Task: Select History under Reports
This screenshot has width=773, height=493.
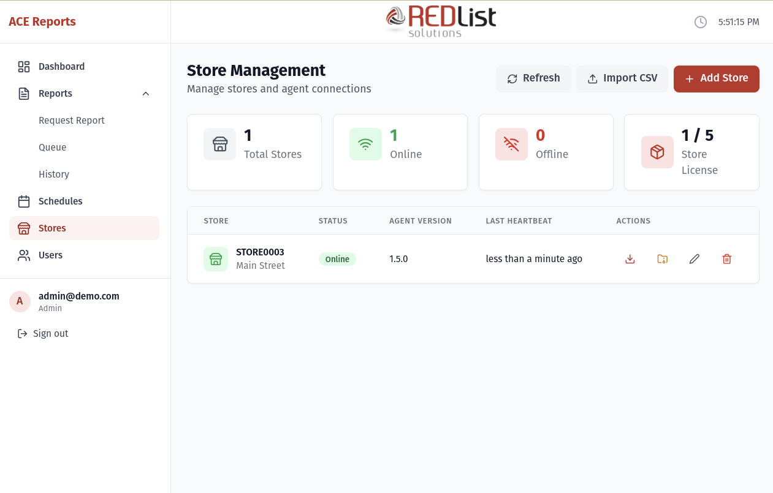Action: pos(54,174)
